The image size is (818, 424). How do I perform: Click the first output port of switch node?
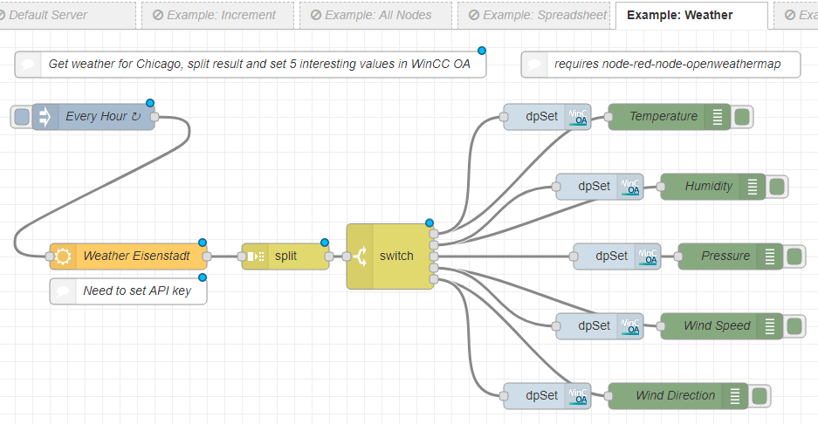point(434,234)
